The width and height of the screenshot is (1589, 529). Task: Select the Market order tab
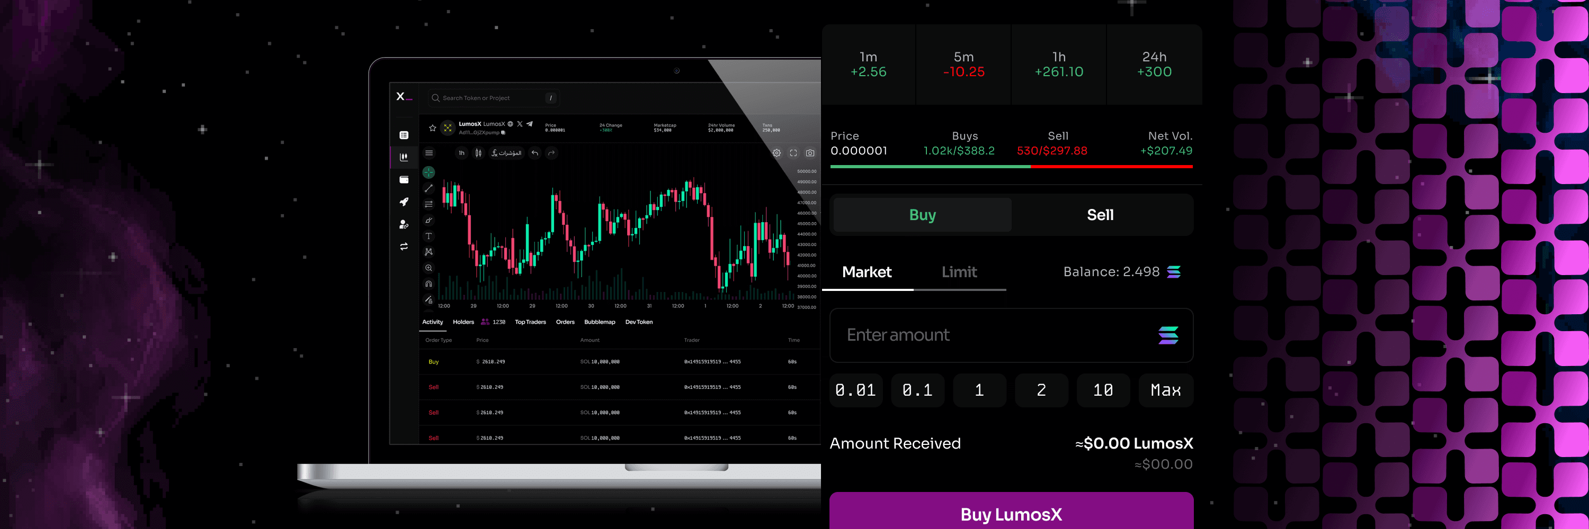pyautogui.click(x=867, y=272)
